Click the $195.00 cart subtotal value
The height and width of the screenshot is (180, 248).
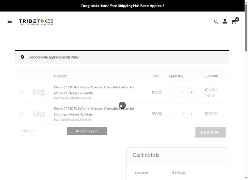click(179, 173)
